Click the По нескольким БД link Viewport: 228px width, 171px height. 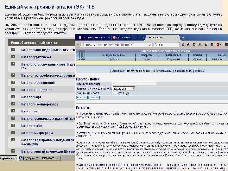point(162,71)
